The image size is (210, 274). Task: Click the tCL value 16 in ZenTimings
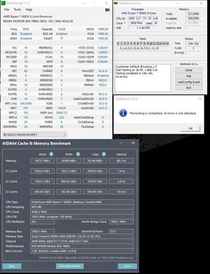pyautogui.click(x=26, y=48)
